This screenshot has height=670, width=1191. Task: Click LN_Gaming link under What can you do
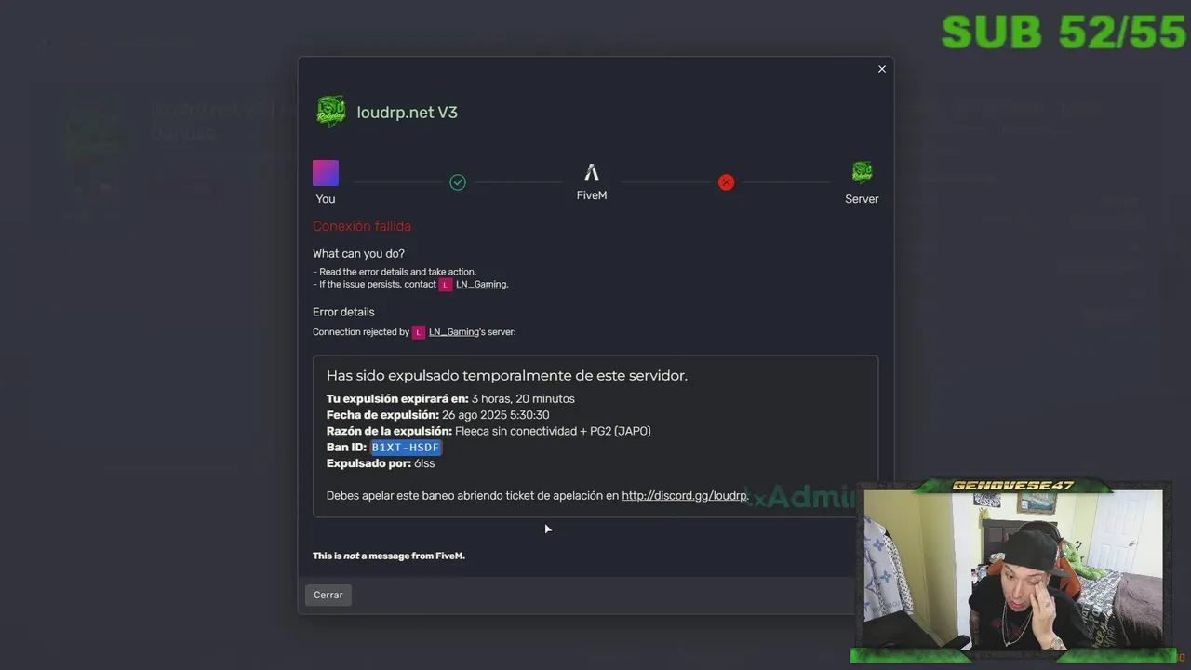point(481,284)
